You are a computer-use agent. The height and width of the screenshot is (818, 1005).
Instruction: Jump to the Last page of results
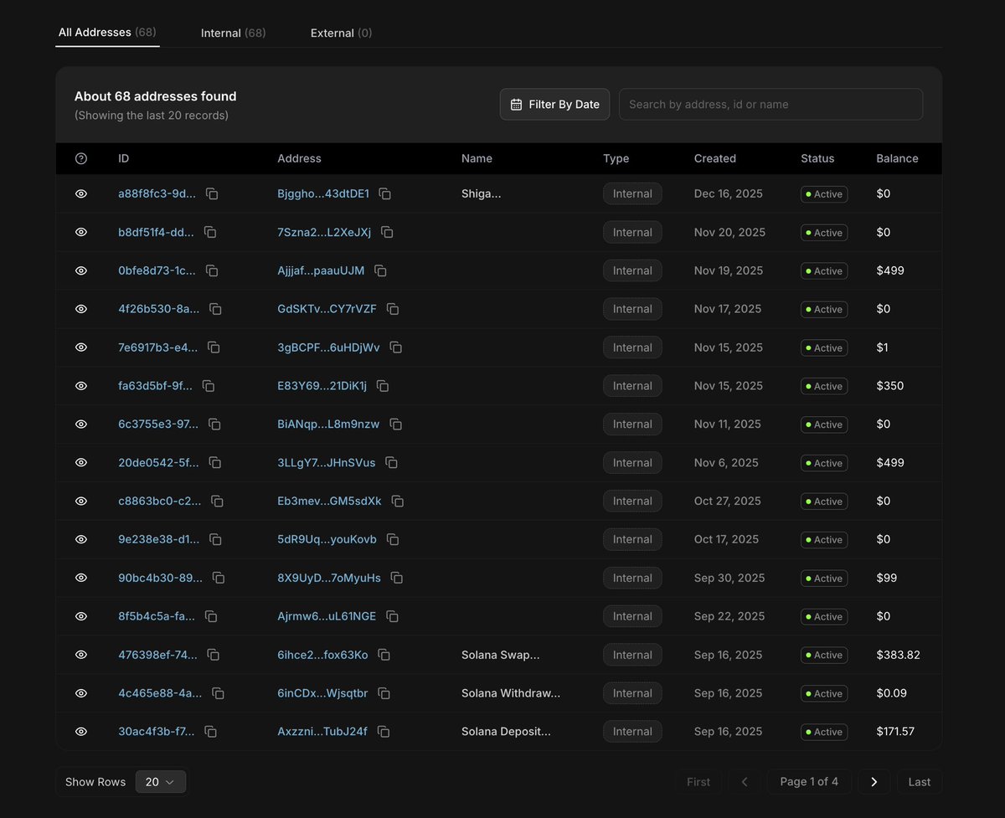919,781
